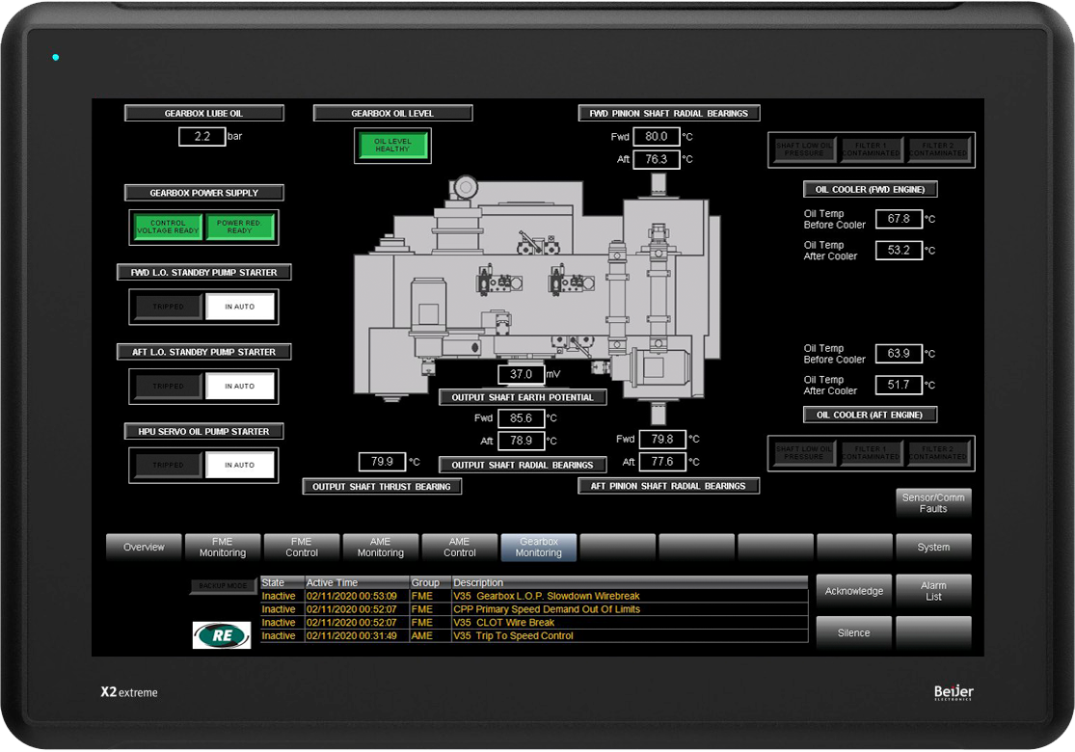Screen dimensions: 1075x752
Task: Toggle Tripped state on HPU Servo Oil Pump Starter
Action: 168,466
